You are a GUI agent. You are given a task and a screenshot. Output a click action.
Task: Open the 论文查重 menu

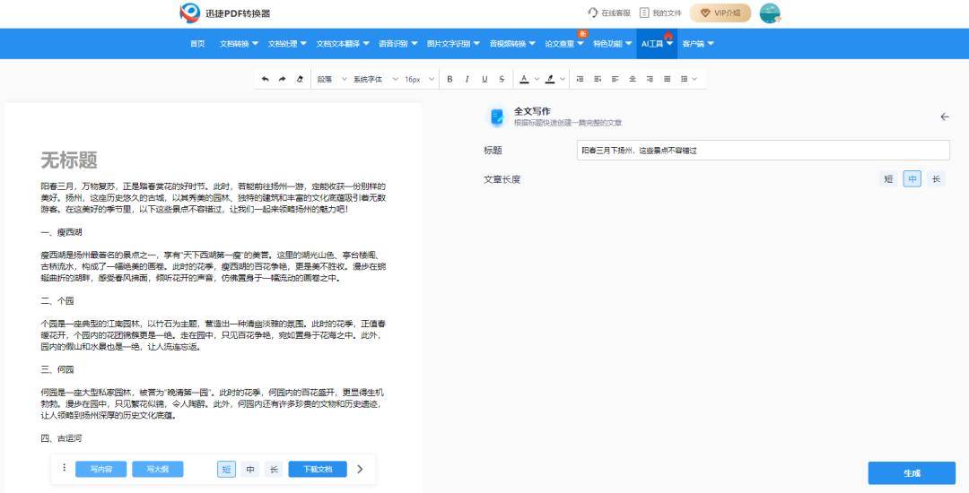(x=563, y=44)
